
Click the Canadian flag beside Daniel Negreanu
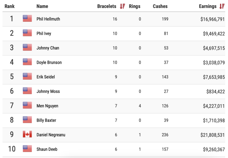pyautogui.click(x=27, y=134)
